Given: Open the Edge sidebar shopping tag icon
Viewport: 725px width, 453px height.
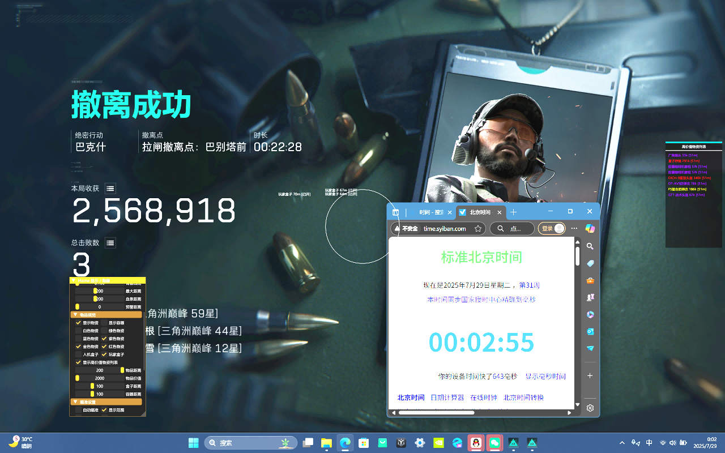Looking at the screenshot, I should (590, 263).
